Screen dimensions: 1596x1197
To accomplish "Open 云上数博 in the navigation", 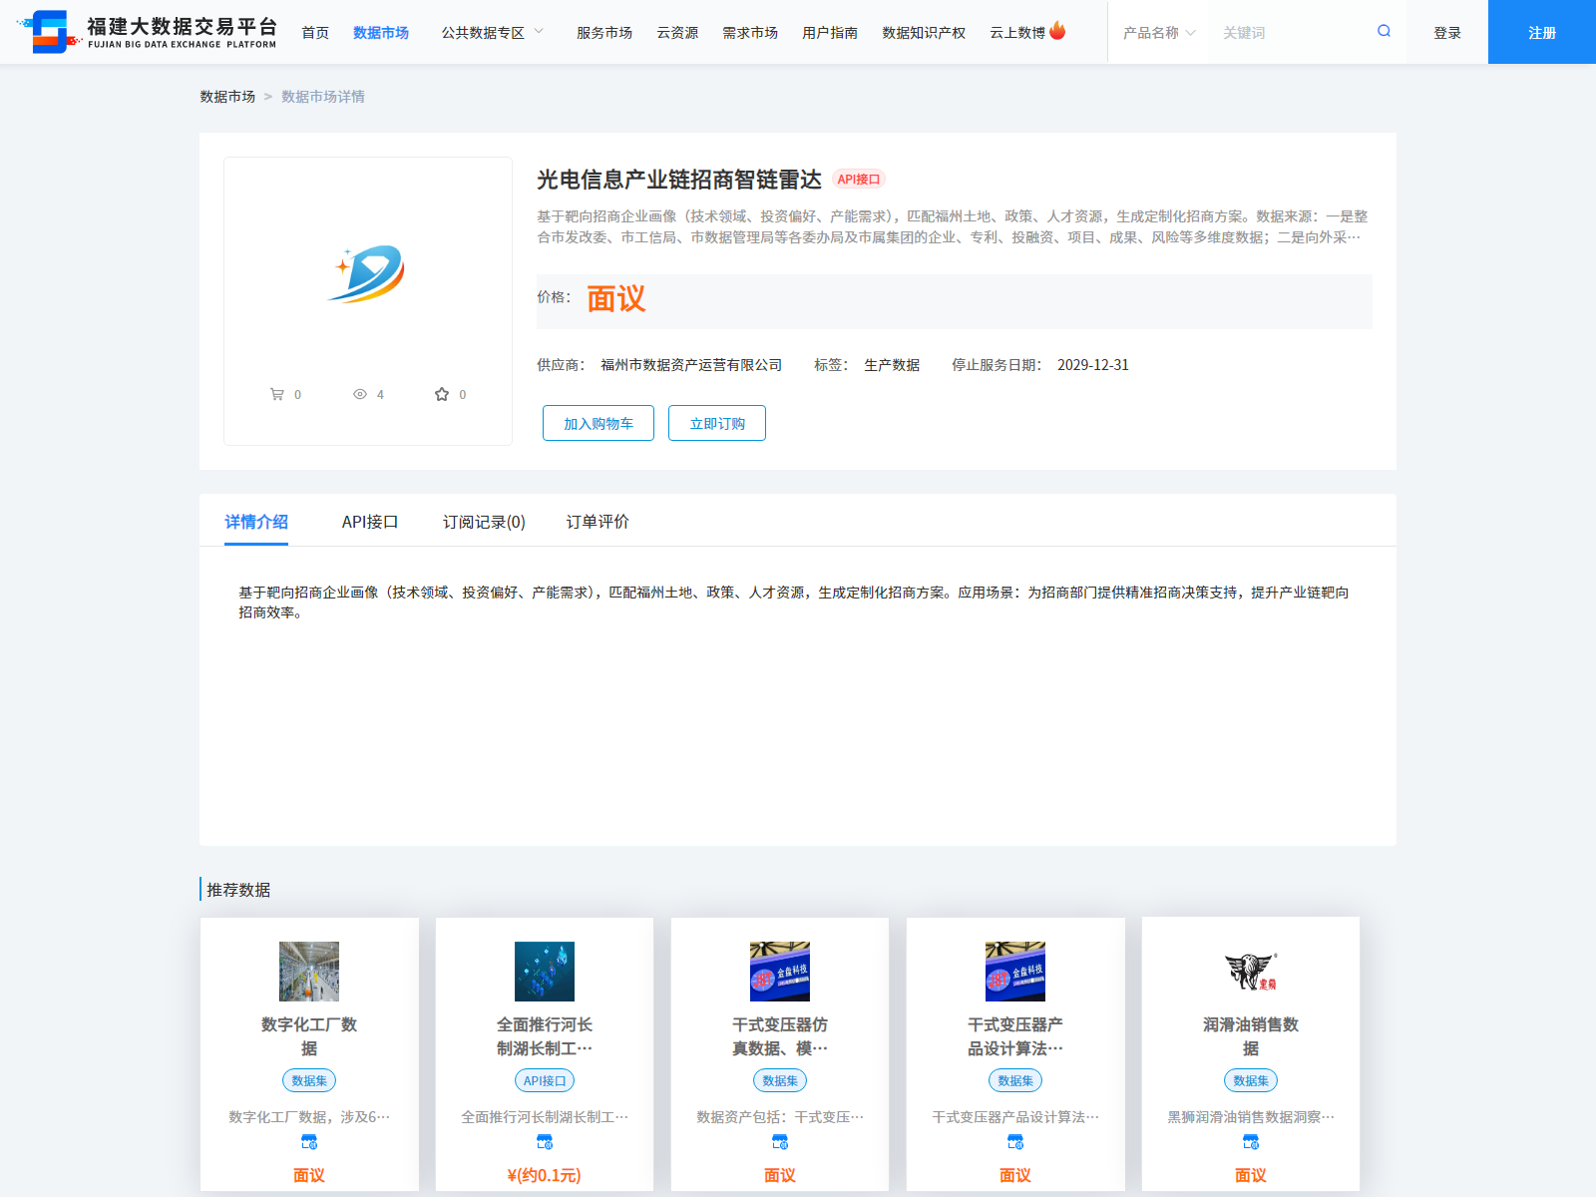I will pos(1017,32).
